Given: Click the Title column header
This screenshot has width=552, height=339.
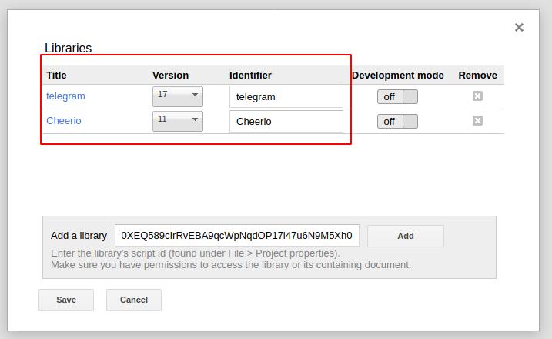Looking at the screenshot, I should pos(56,76).
